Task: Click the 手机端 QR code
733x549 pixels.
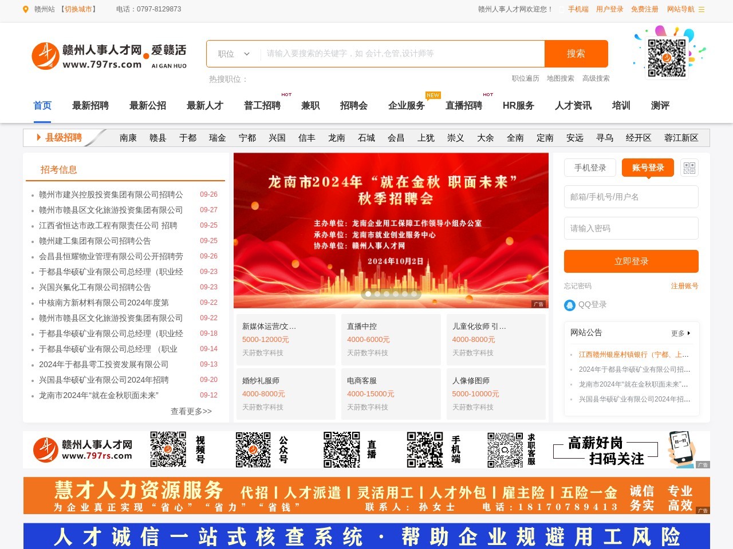Action: point(425,449)
